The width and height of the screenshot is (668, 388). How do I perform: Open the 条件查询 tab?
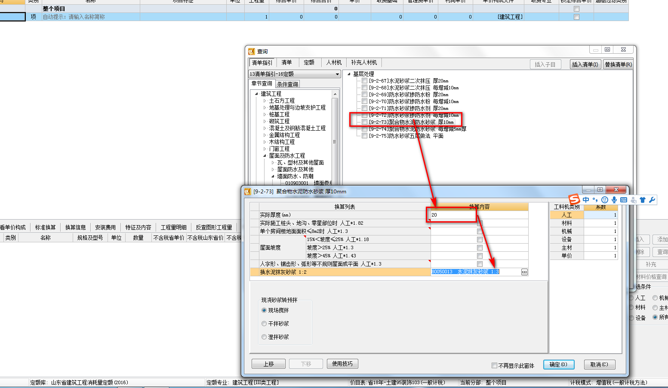(287, 84)
